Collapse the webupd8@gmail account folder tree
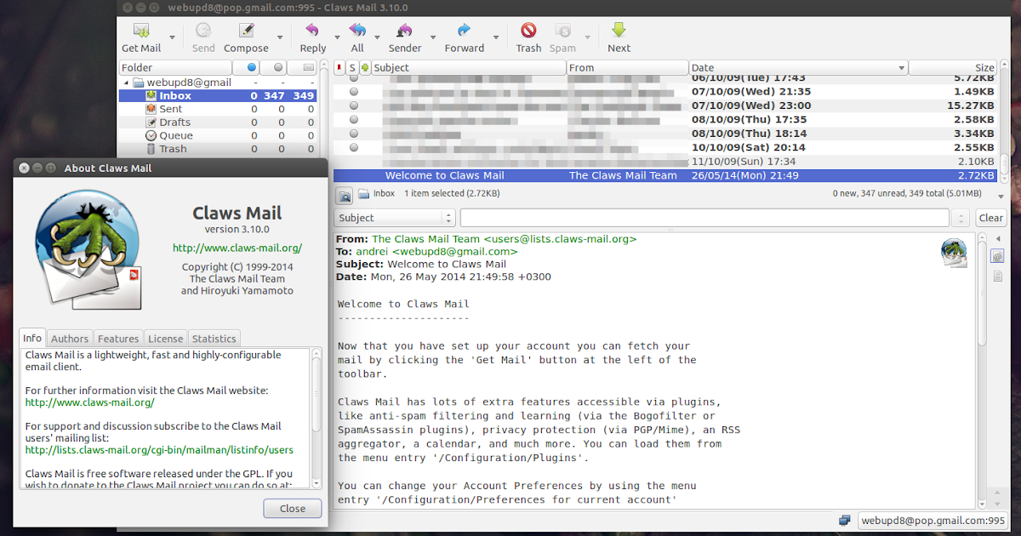1021x536 pixels. [128, 82]
